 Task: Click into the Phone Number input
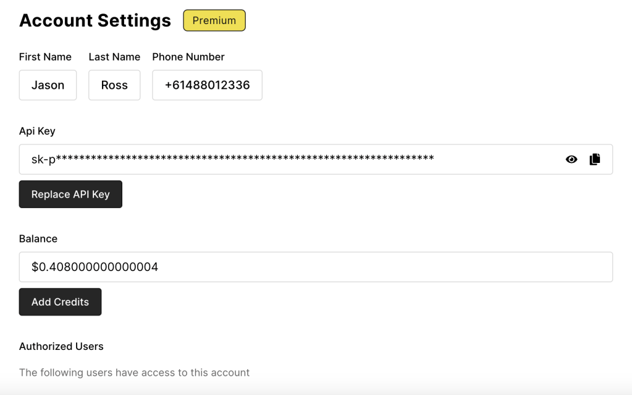coord(207,85)
